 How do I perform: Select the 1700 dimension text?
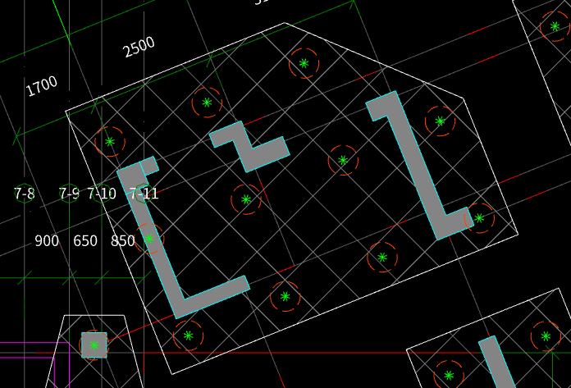coord(42,86)
